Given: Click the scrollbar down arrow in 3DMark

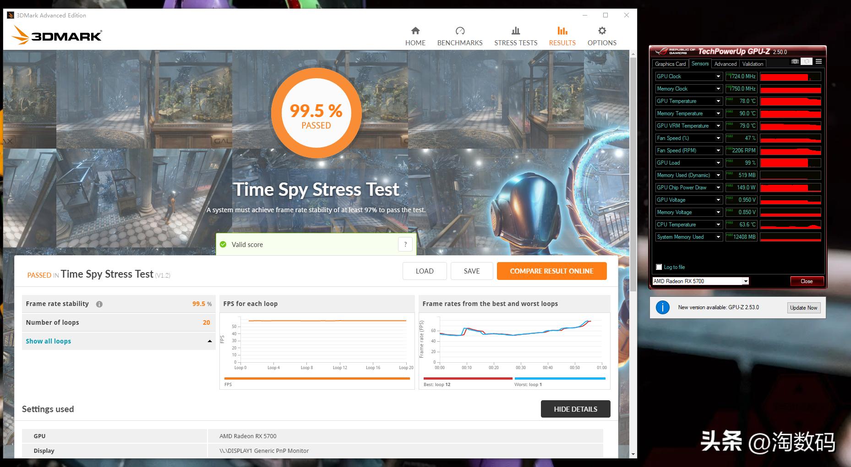Looking at the screenshot, I should pos(633,454).
